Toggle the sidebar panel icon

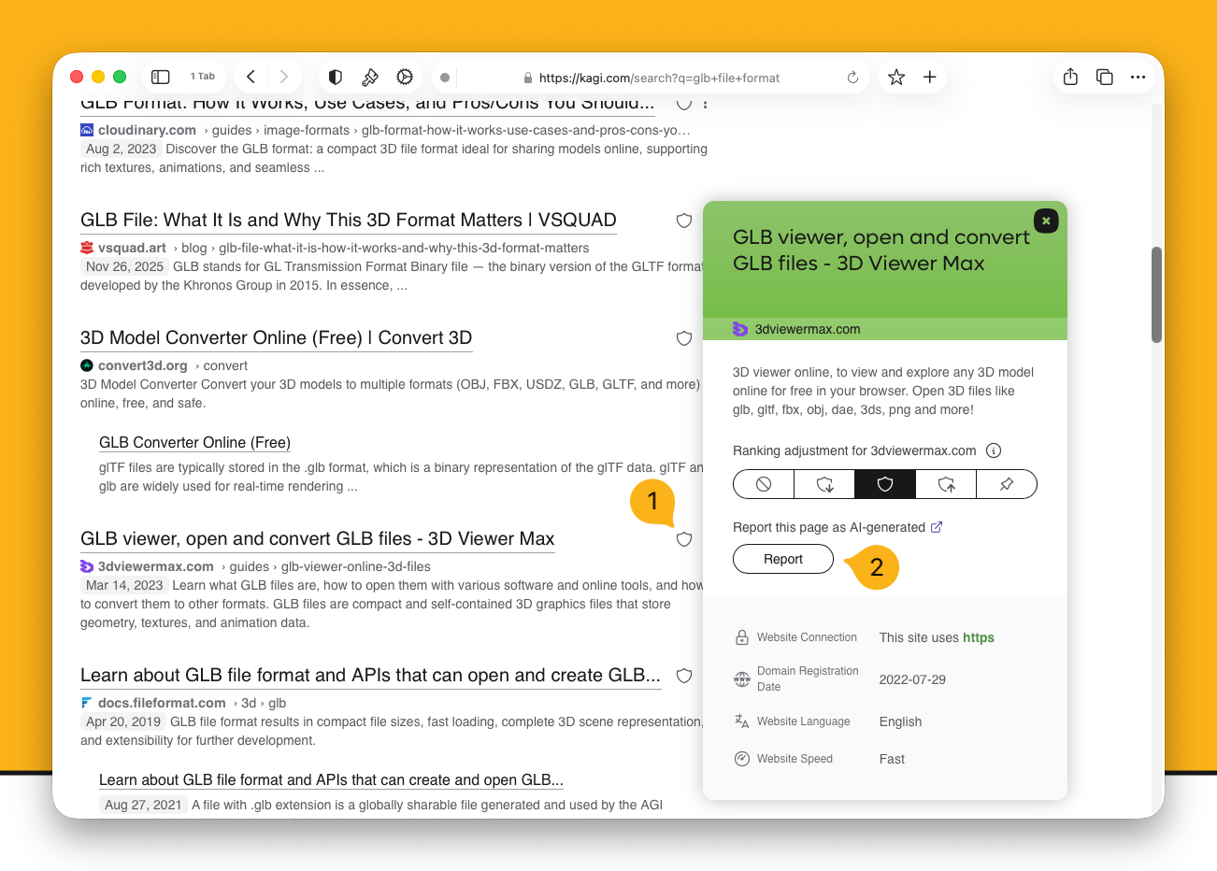[161, 77]
